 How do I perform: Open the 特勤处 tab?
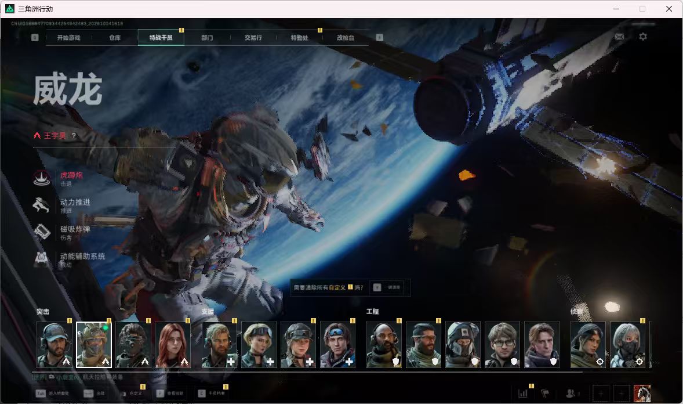[299, 38]
